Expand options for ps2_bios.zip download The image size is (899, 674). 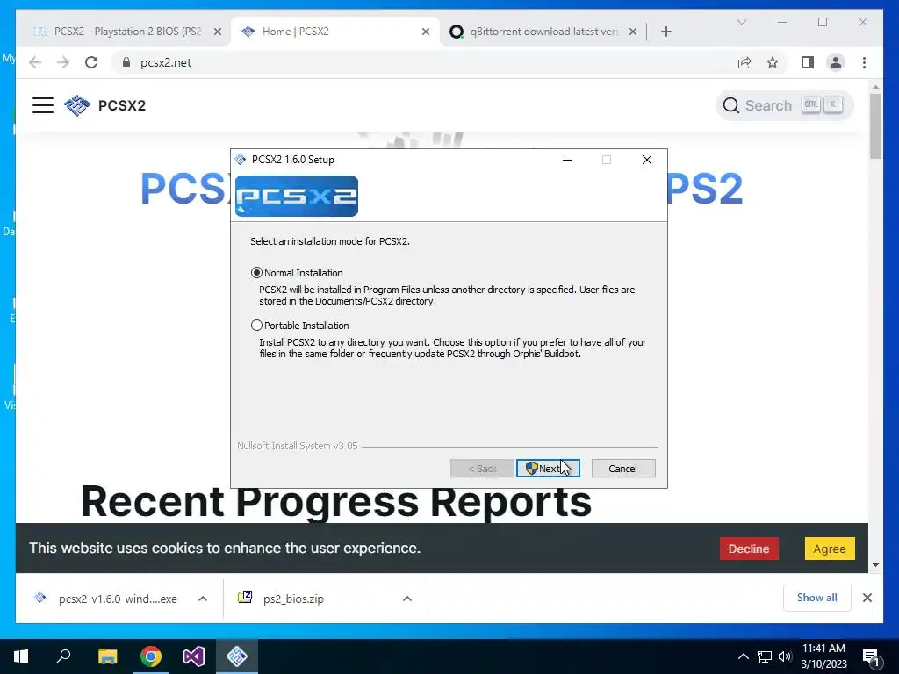coord(407,599)
